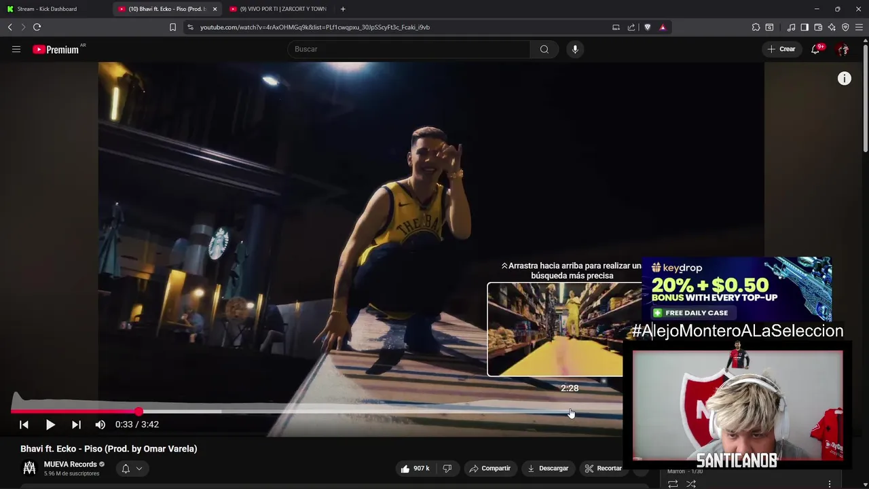Image resolution: width=869 pixels, height=489 pixels.
Task: Toggle playlist loop
Action: coord(673,484)
